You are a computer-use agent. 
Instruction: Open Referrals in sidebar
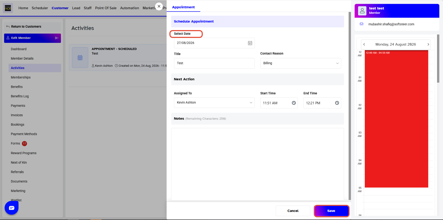pyautogui.click(x=17, y=172)
